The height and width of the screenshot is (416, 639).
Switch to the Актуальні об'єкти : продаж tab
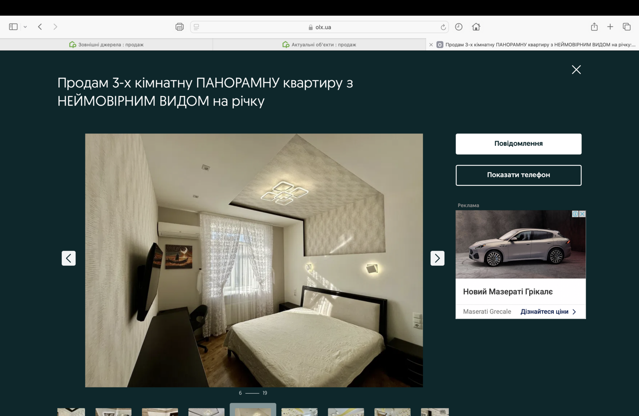pyautogui.click(x=319, y=45)
